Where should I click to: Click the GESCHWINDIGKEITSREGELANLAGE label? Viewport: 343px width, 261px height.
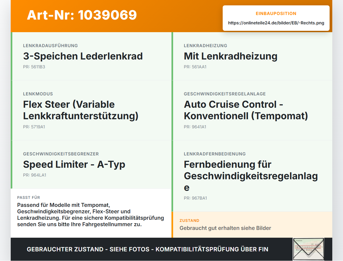[x=225, y=94]
